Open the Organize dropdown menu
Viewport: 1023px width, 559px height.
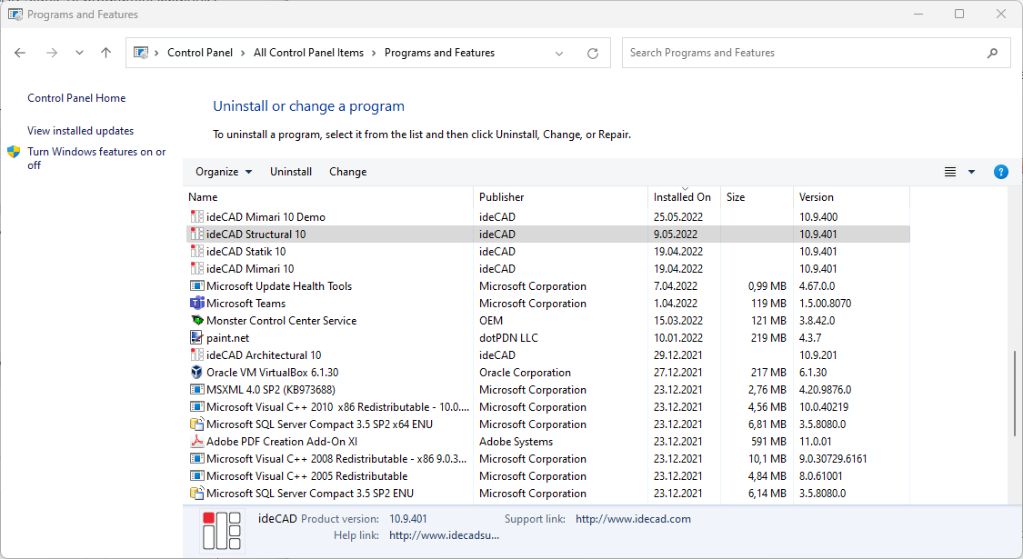[223, 172]
